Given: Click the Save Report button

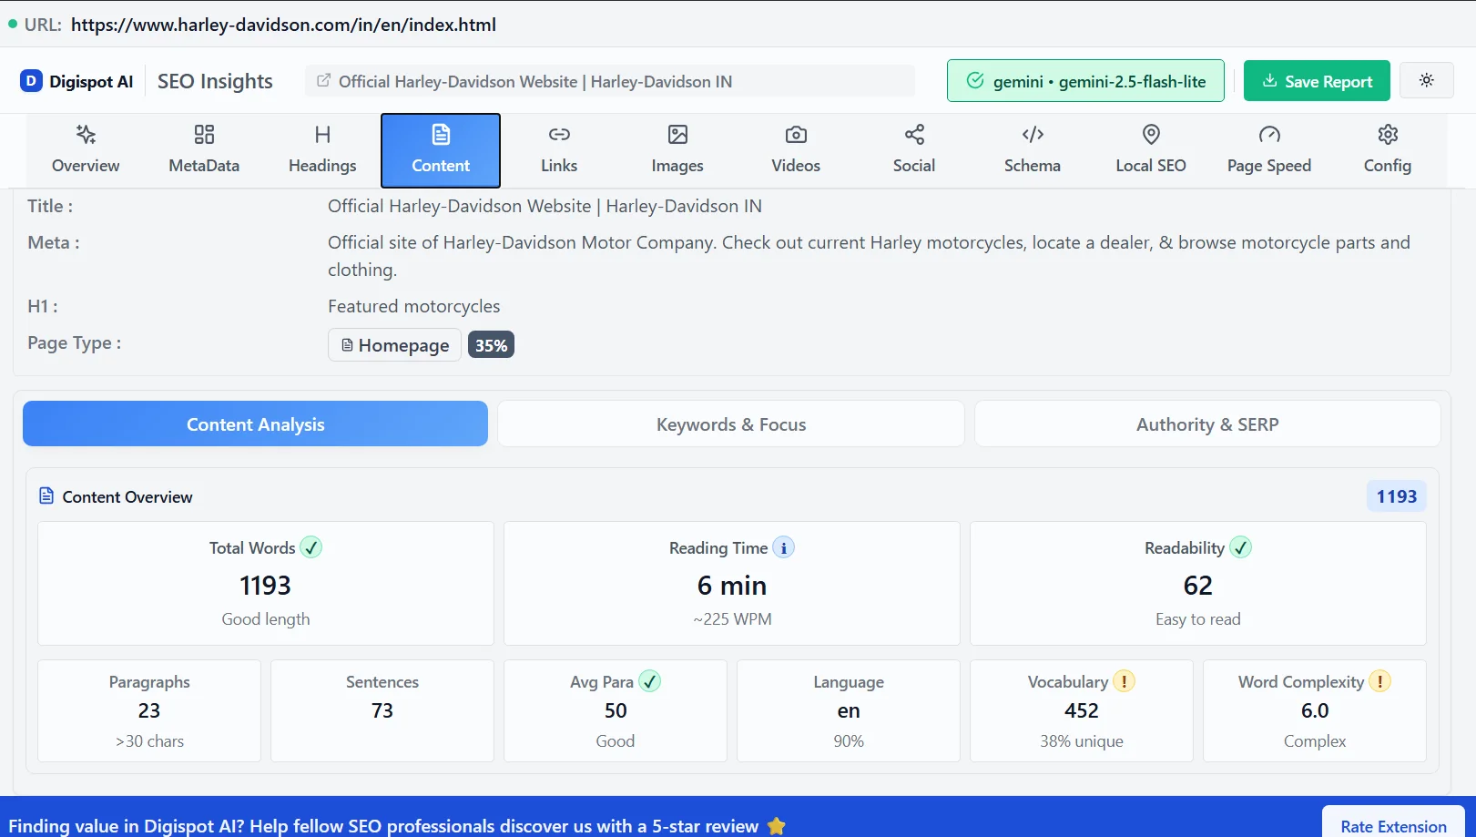Looking at the screenshot, I should click(1317, 81).
